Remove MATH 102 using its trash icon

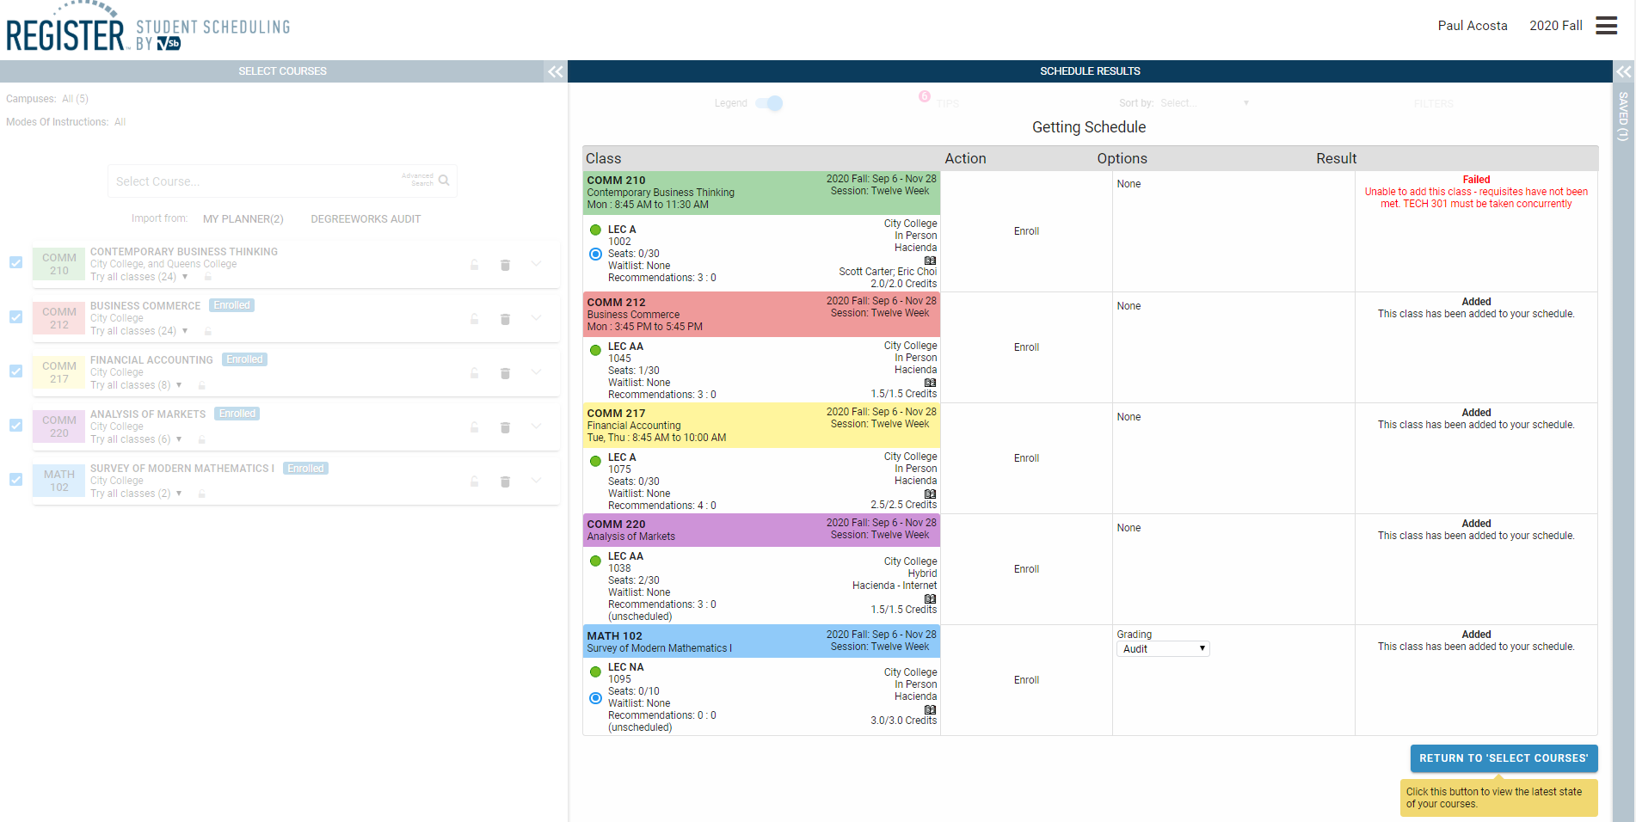click(505, 482)
